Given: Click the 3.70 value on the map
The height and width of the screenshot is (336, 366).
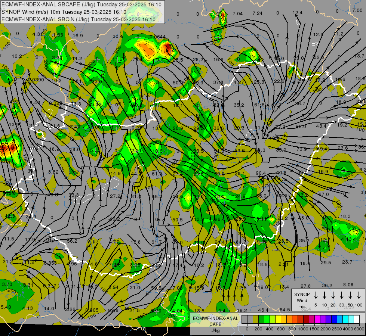Looking at the screenshot, I should coord(7,284).
